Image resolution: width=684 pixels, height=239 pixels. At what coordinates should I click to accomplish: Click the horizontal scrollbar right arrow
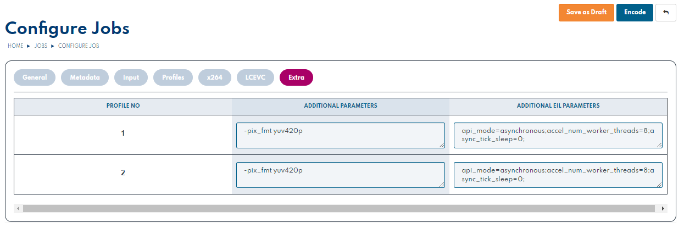pyautogui.click(x=663, y=209)
